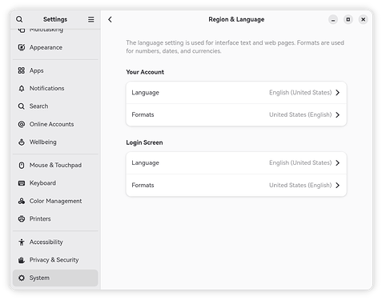382x300 pixels.
Task: Click the Accessibility figure icon
Action: (x=22, y=242)
